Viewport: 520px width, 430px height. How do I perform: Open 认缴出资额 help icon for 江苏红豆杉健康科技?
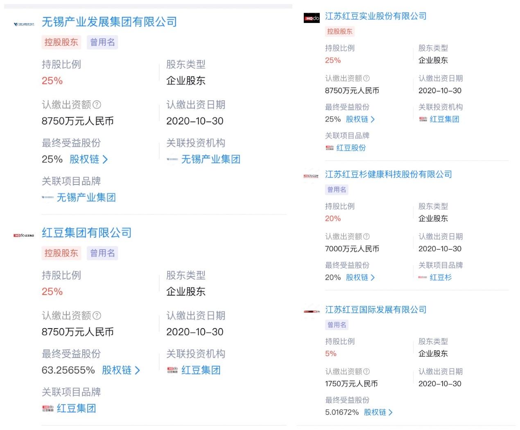(x=366, y=236)
